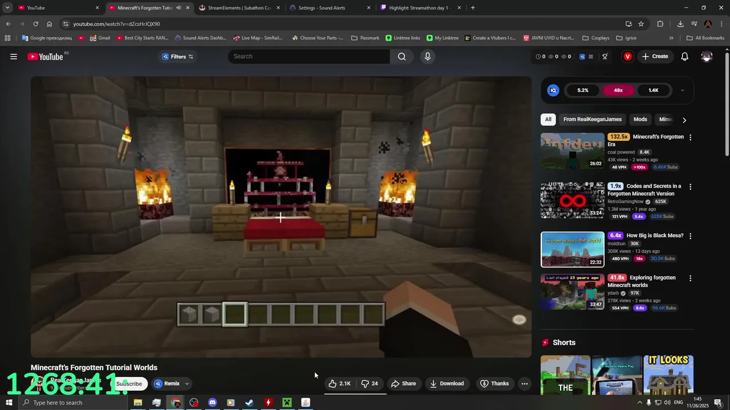
Task: Click the Download button
Action: click(x=447, y=383)
